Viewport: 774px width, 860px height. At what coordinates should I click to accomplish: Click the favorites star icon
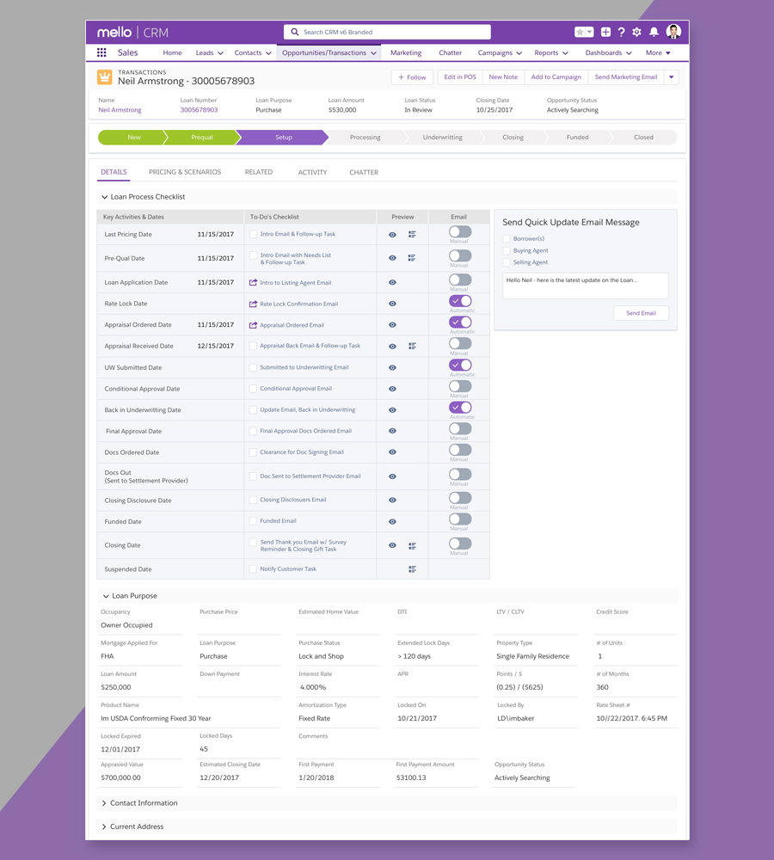click(x=580, y=32)
